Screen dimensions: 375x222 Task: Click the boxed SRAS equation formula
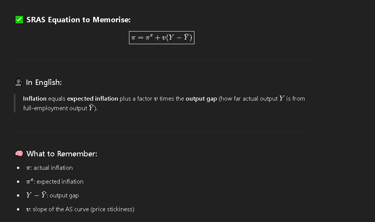coord(162,38)
